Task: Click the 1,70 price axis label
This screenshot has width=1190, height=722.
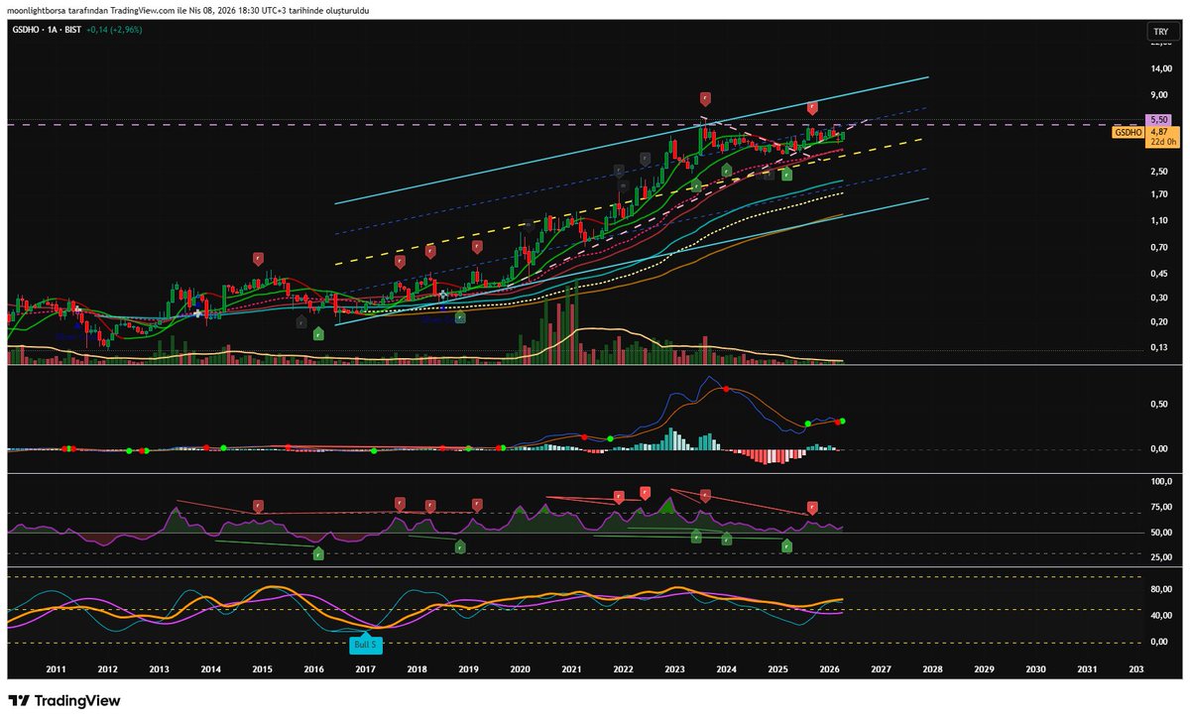Action: [x=1160, y=194]
